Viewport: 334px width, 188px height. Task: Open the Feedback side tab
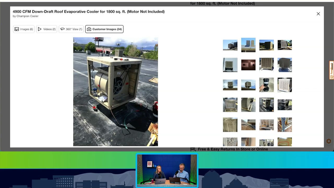[332, 70]
